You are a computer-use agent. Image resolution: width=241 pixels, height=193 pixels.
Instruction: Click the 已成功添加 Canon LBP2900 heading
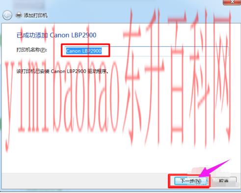point(56,35)
